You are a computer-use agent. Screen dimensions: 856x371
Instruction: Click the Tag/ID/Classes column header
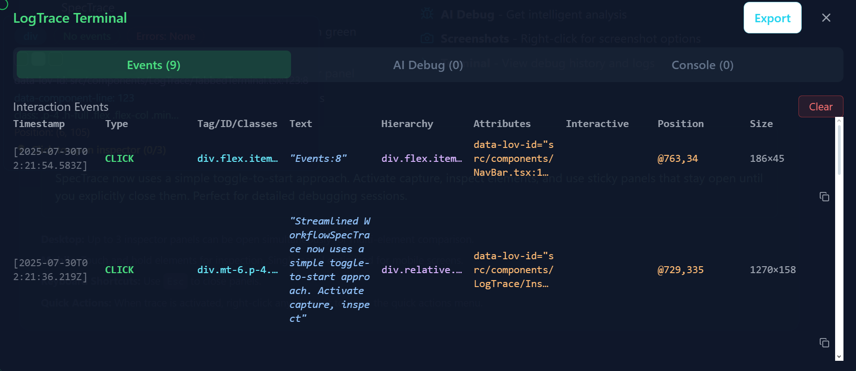[x=237, y=124]
